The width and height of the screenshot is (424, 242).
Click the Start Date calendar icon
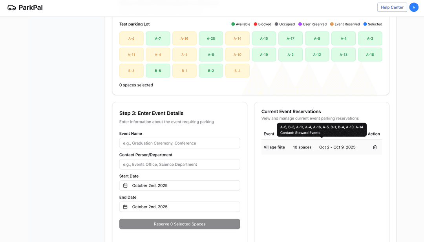click(x=125, y=185)
